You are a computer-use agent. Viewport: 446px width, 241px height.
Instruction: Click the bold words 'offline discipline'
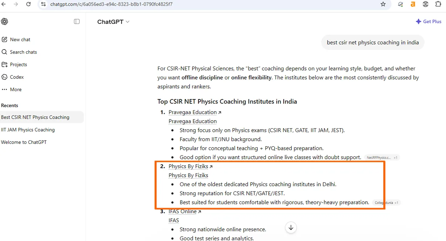pyautogui.click(x=202, y=78)
